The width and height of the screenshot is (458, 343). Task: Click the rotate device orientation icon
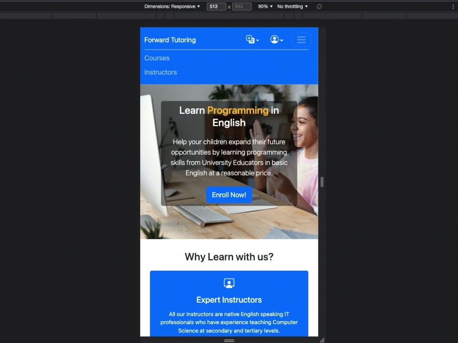(319, 6)
